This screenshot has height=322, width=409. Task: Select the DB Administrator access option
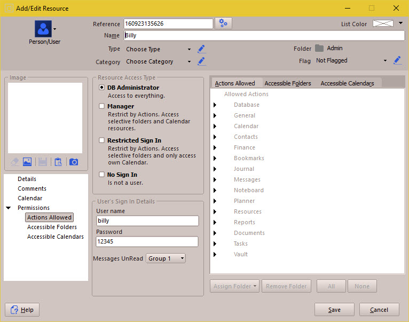[x=102, y=88]
